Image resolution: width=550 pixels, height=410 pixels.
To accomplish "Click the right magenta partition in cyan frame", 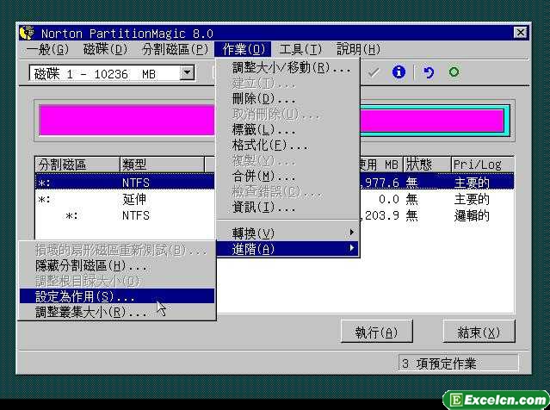I will 432,121.
